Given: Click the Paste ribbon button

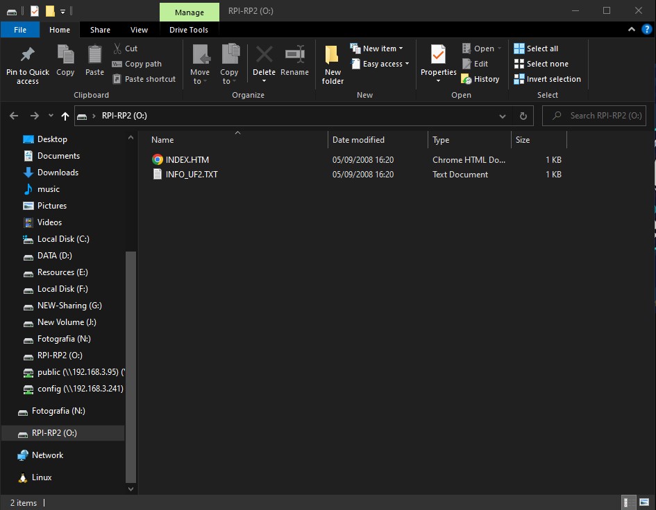Looking at the screenshot, I should (x=94, y=61).
